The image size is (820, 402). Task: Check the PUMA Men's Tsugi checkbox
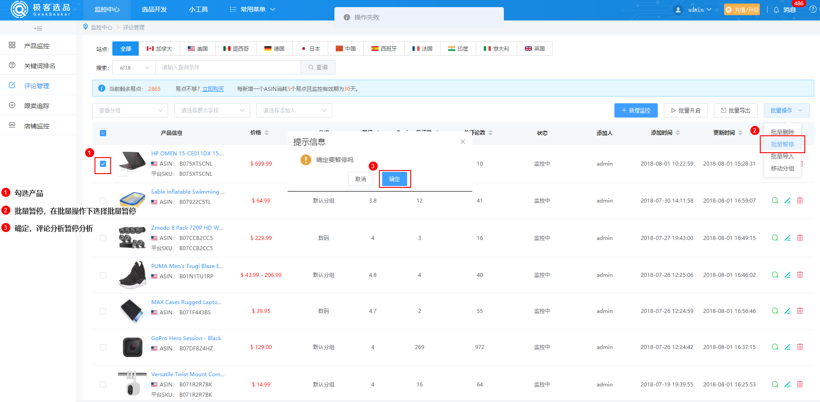pyautogui.click(x=103, y=275)
